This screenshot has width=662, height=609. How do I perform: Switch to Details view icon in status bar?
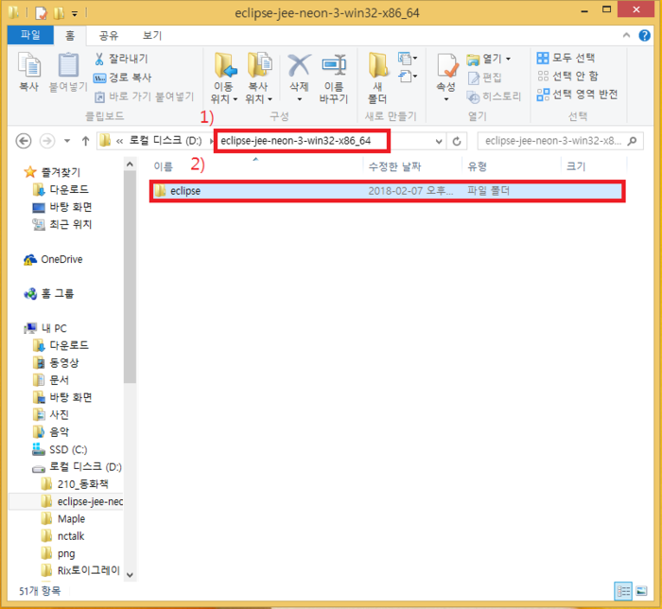(x=623, y=591)
